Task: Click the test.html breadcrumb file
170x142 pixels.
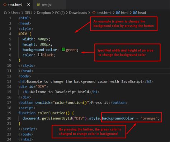Action: coord(104,13)
